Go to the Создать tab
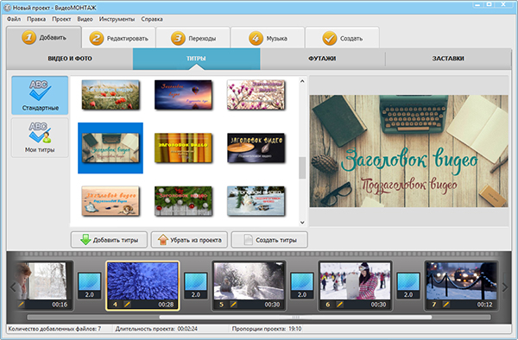This screenshot has width=518, height=340. pyautogui.click(x=342, y=38)
